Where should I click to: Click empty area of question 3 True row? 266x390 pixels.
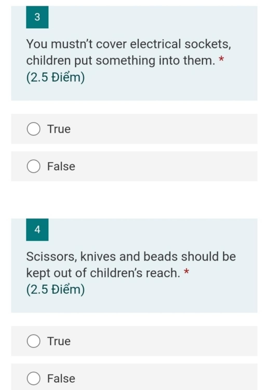(164, 129)
